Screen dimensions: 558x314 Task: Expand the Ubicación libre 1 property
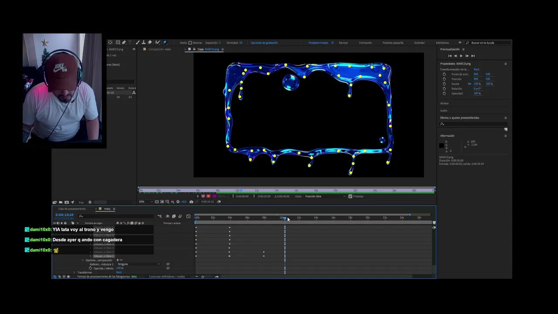click(91, 256)
